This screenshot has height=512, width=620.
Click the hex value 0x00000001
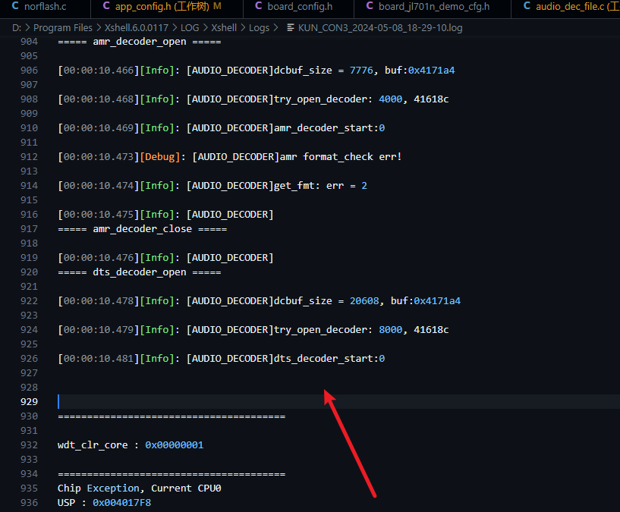175,445
